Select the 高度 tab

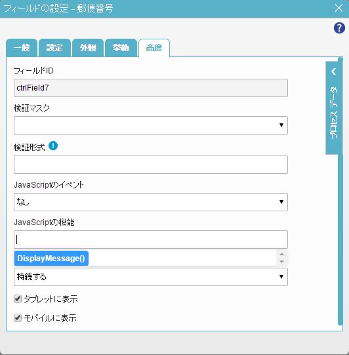154,48
